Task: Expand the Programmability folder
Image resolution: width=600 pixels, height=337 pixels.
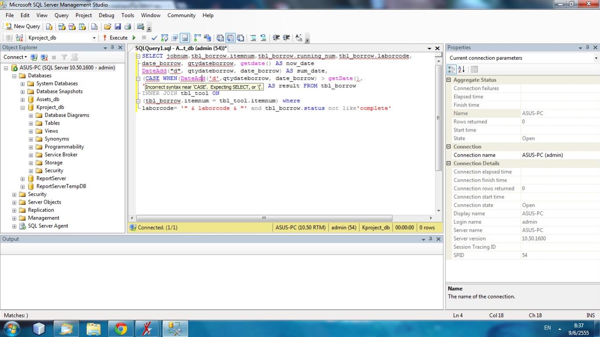Action: click(x=31, y=147)
